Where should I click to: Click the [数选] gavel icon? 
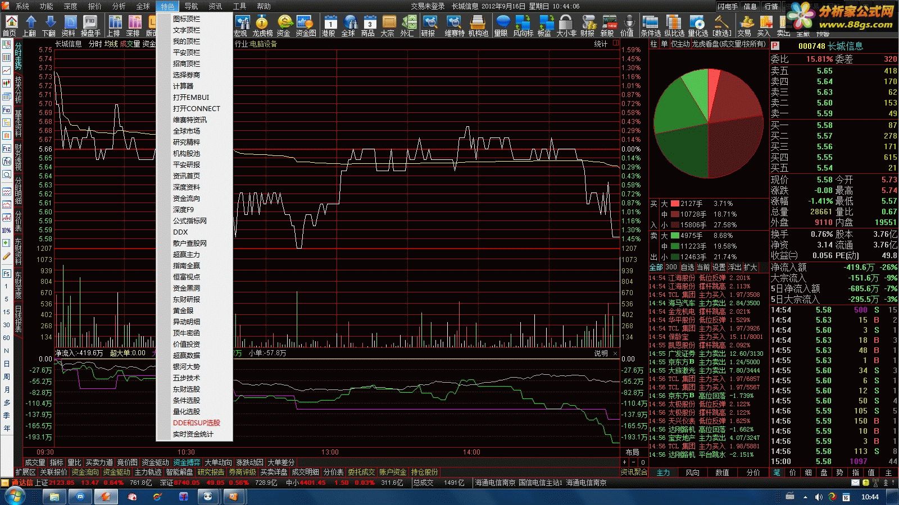722,26
